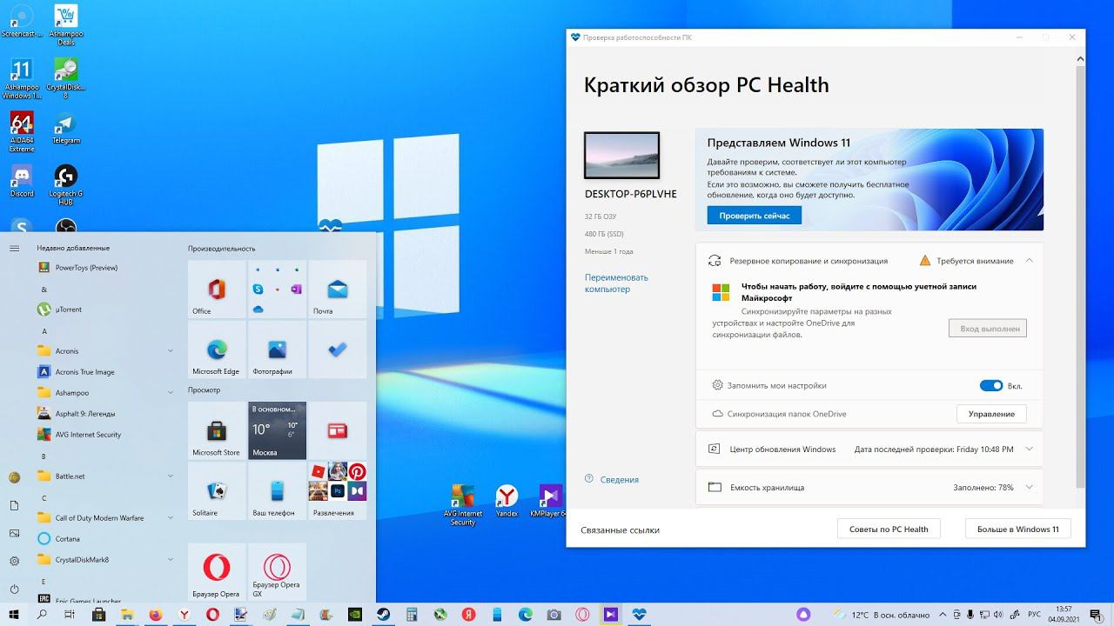This screenshot has height=626, width=1114.
Task: Click the PC wallpaper thumbnail
Action: [x=621, y=156]
